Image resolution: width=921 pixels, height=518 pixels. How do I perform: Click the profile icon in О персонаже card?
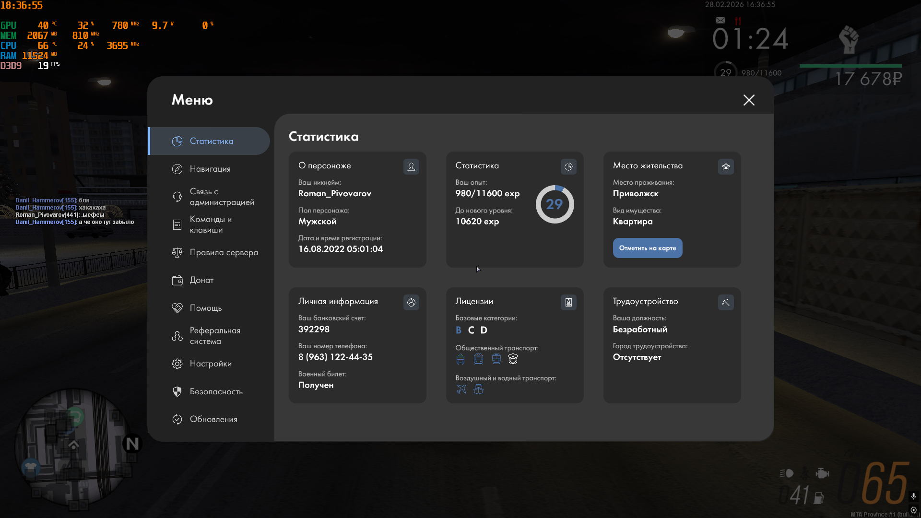coord(411,166)
